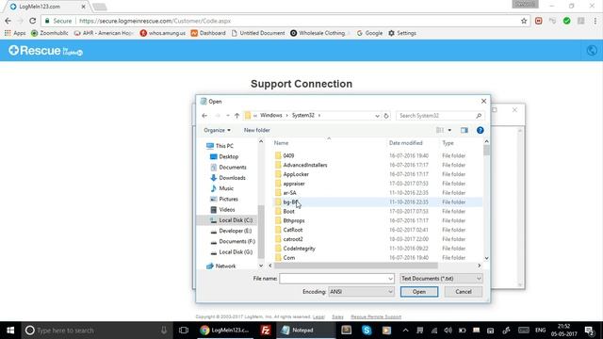
Task: Click the green checkmark extension icon
Action: pyautogui.click(x=566, y=21)
